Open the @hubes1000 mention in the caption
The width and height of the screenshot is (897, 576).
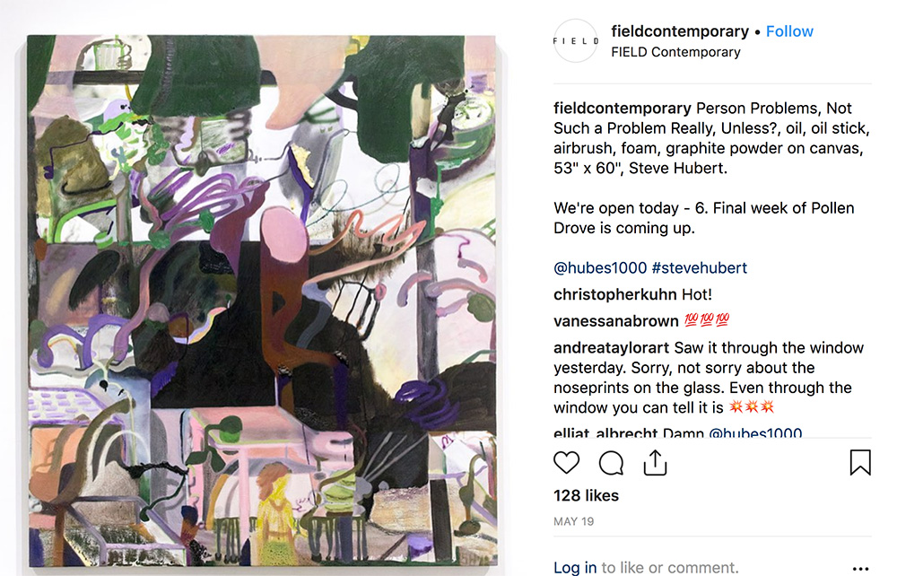click(600, 267)
